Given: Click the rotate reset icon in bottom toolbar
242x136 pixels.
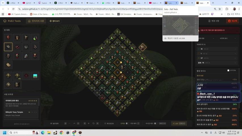Looking at the screenshot, I should pyautogui.click(x=93, y=124).
